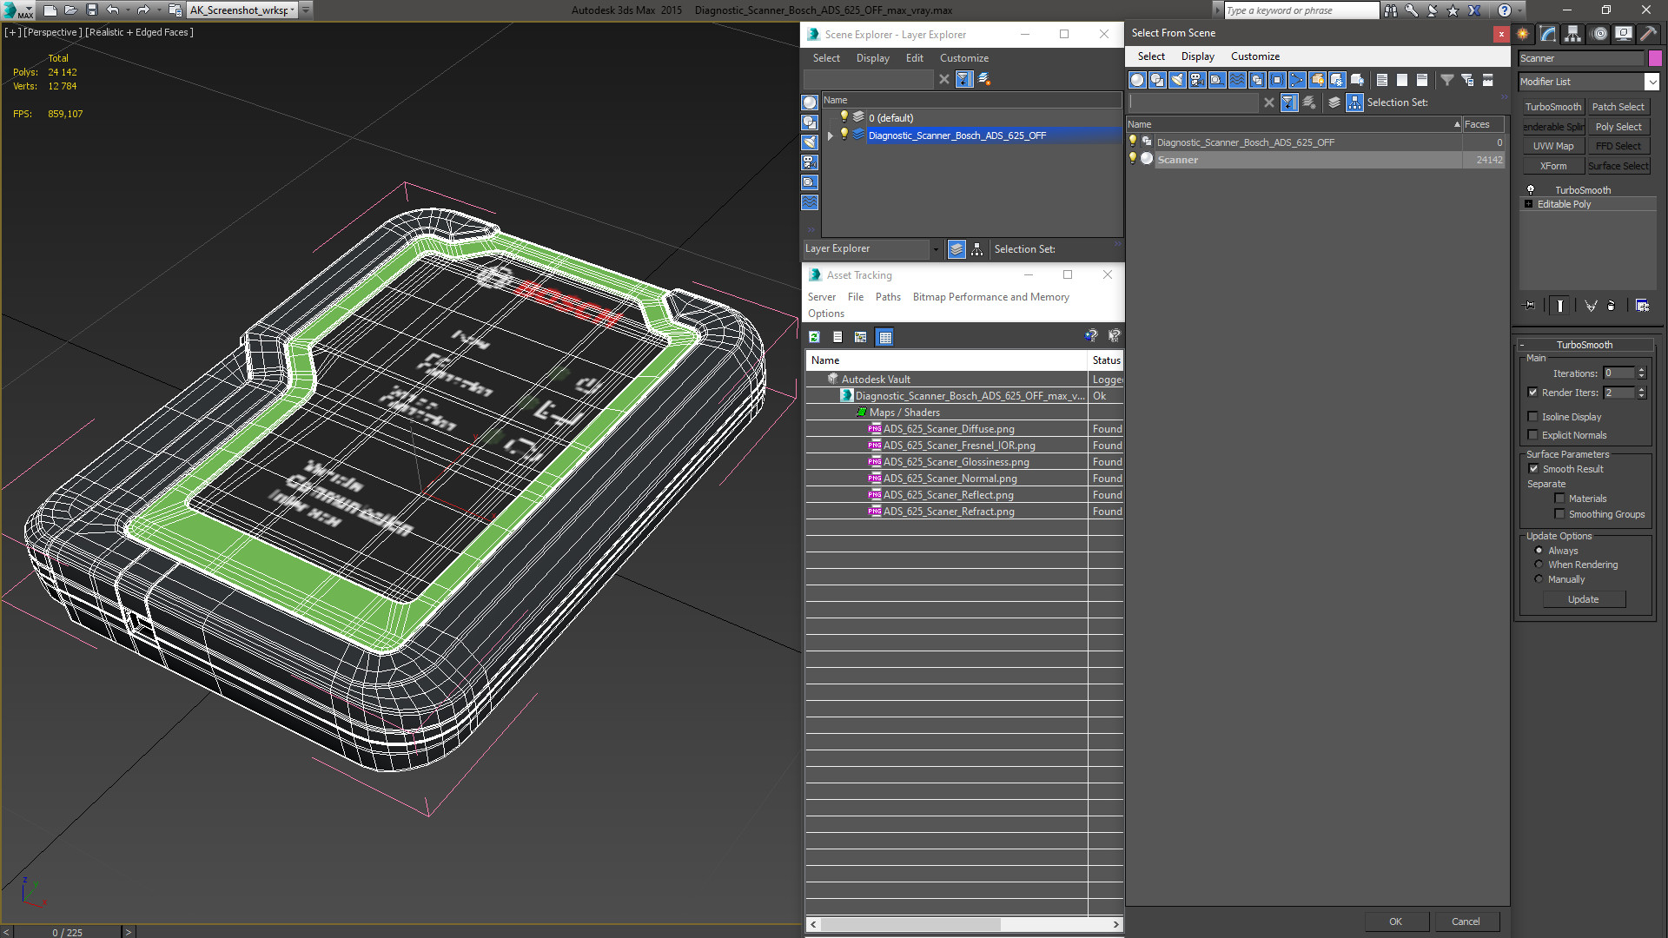Toggle Display Geometry filter in Select From Scene
The height and width of the screenshot is (938, 1668).
(x=1137, y=80)
